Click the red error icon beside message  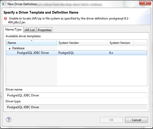(5, 18)
